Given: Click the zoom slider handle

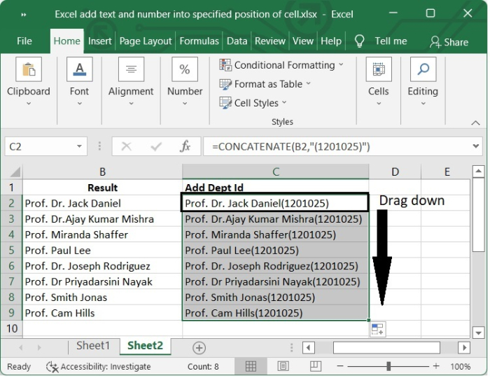Looking at the screenshot, I should (388, 366).
